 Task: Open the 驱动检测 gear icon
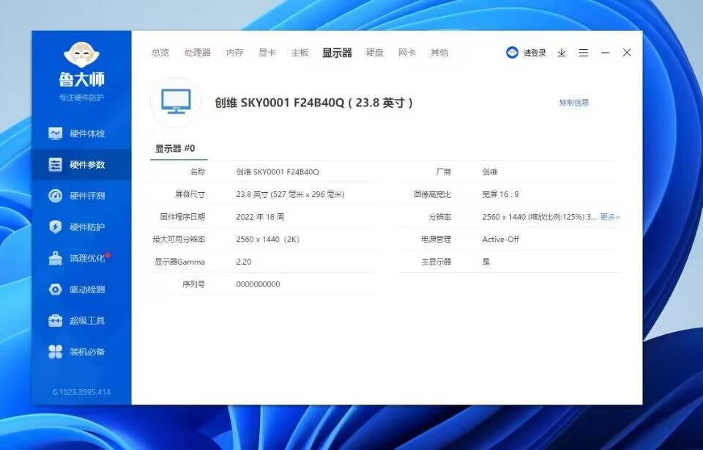tap(55, 289)
